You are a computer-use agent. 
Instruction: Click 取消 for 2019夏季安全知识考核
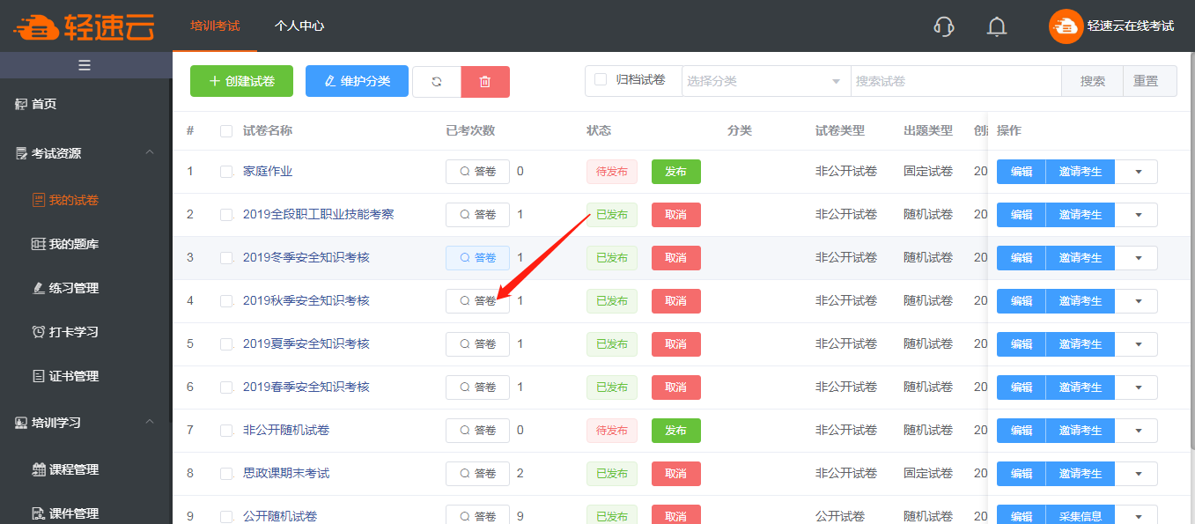tap(676, 344)
